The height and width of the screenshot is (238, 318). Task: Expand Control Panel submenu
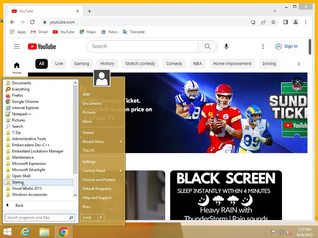click(121, 171)
